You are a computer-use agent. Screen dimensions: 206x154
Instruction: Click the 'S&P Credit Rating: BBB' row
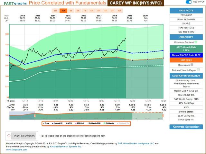click(x=186, y=99)
